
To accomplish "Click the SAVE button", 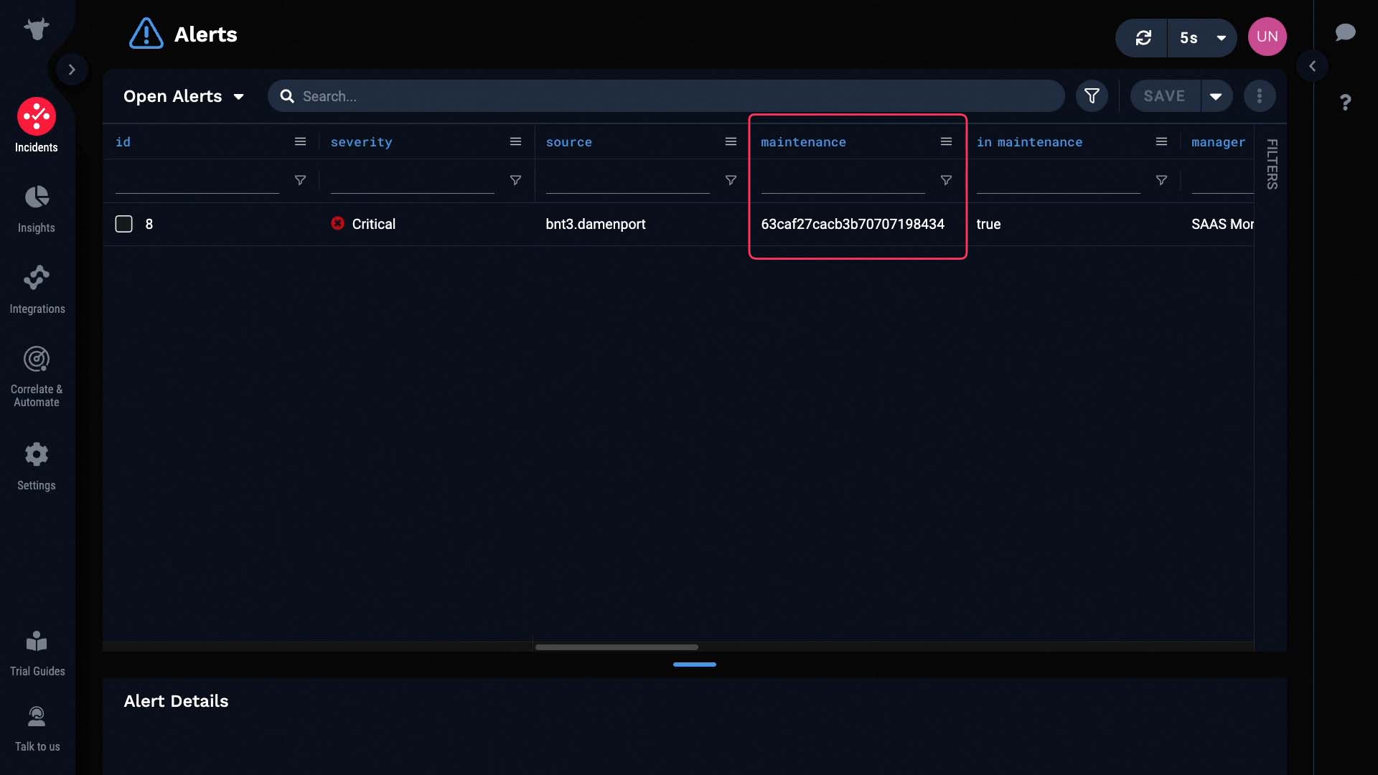I will click(x=1164, y=95).
